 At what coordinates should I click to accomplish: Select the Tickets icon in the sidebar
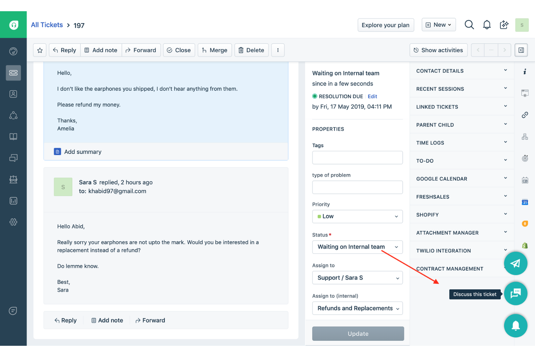13,73
